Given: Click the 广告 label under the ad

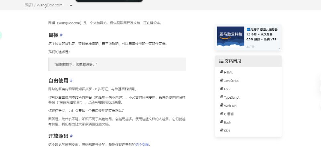Looking at the screenshot, I should 250,47.
